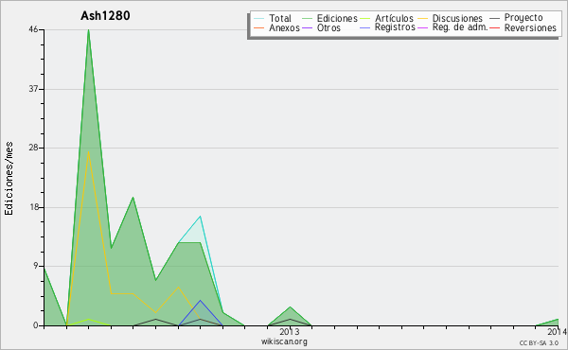The width and height of the screenshot is (568, 350).
Task: Click the chart title Ash1280
Action: point(105,16)
